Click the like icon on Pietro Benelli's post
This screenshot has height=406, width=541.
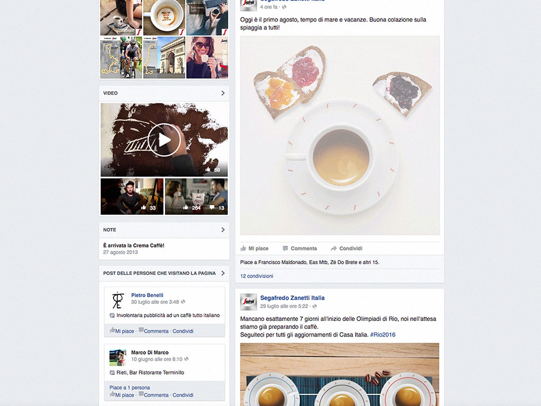(x=113, y=330)
